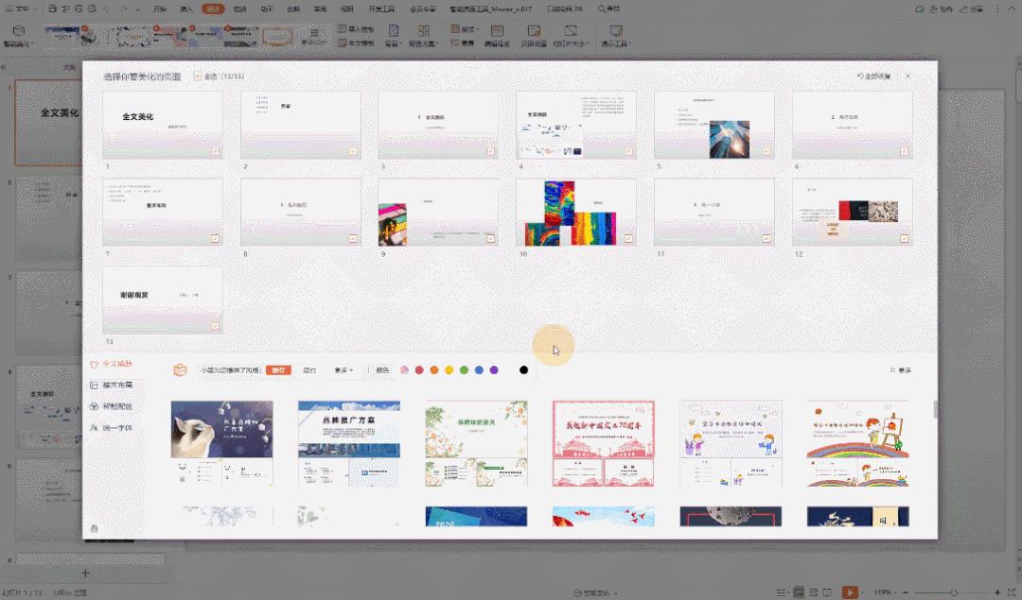Click 全部恢复 at the dialog's top right
This screenshot has width=1022, height=600.
pos(874,77)
